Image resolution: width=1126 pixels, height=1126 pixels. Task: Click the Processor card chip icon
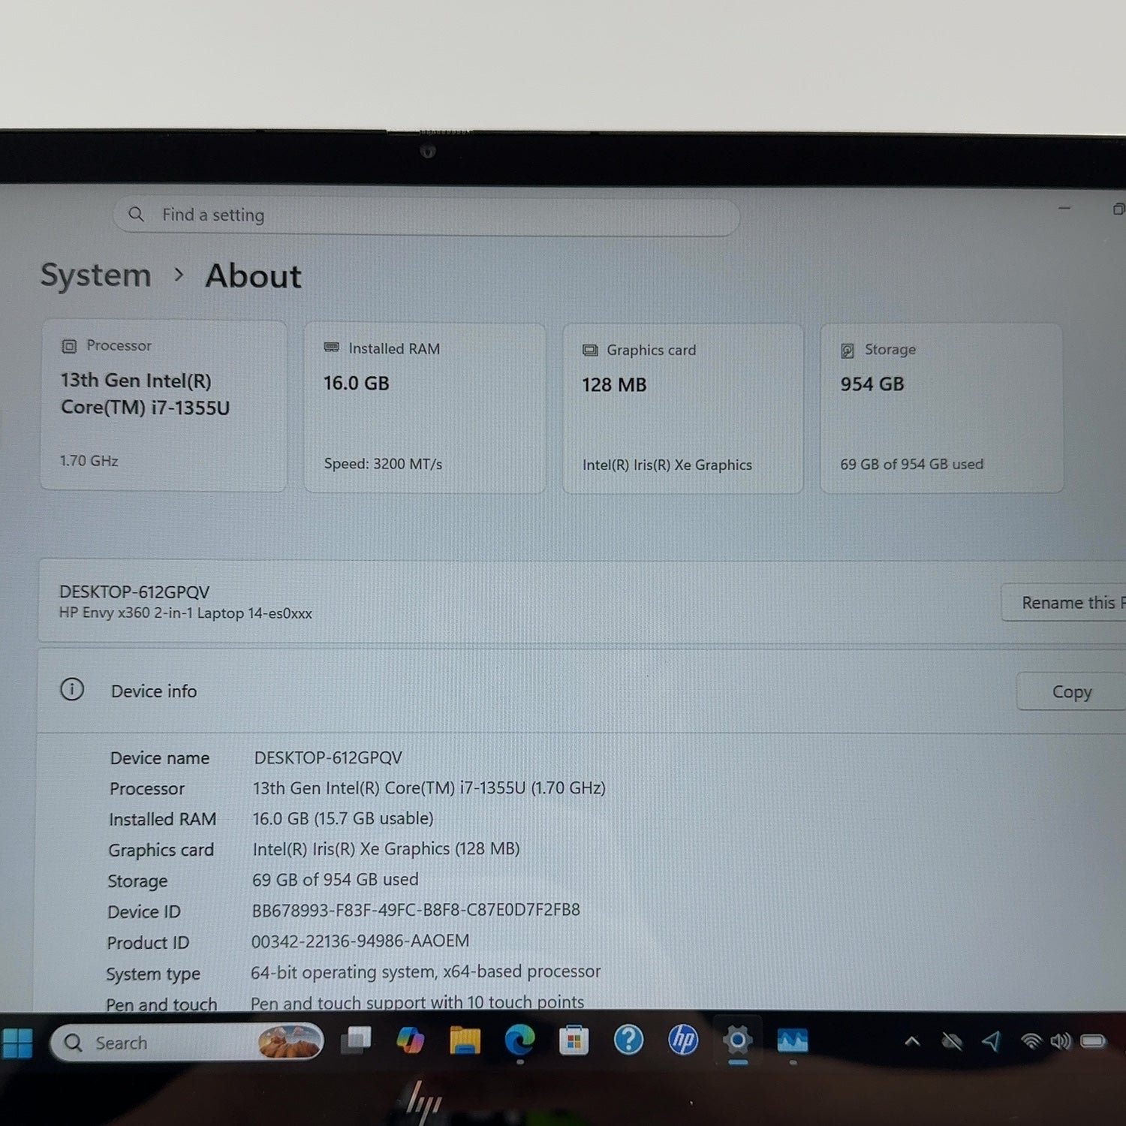[69, 346]
